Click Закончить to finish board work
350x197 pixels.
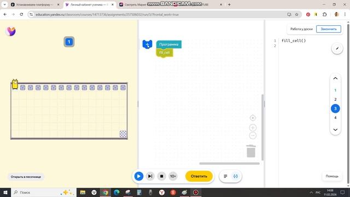329,29
